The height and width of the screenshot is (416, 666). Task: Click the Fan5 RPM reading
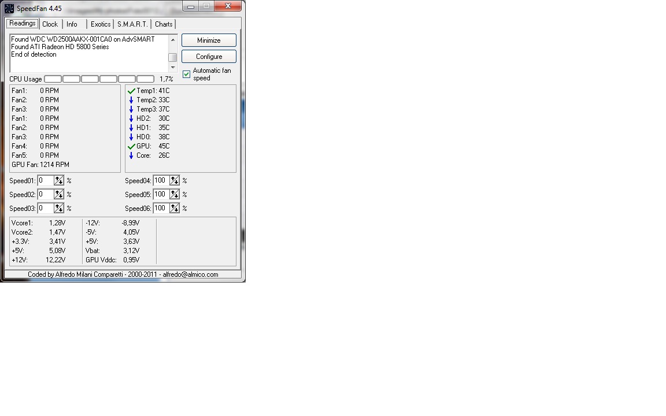coord(35,155)
